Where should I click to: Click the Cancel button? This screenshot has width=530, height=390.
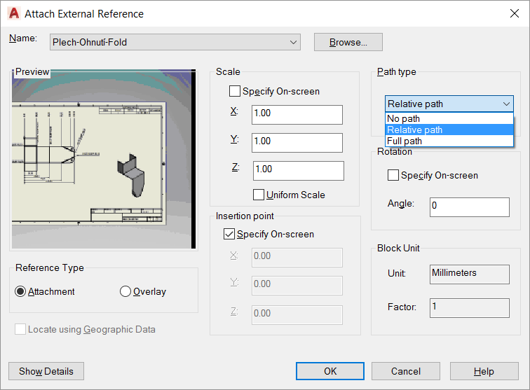coord(406,371)
